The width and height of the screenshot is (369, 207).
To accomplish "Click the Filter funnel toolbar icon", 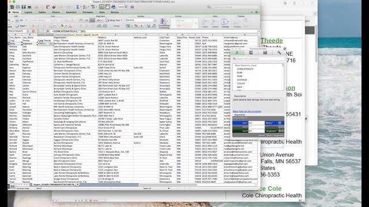I will coord(93,7).
